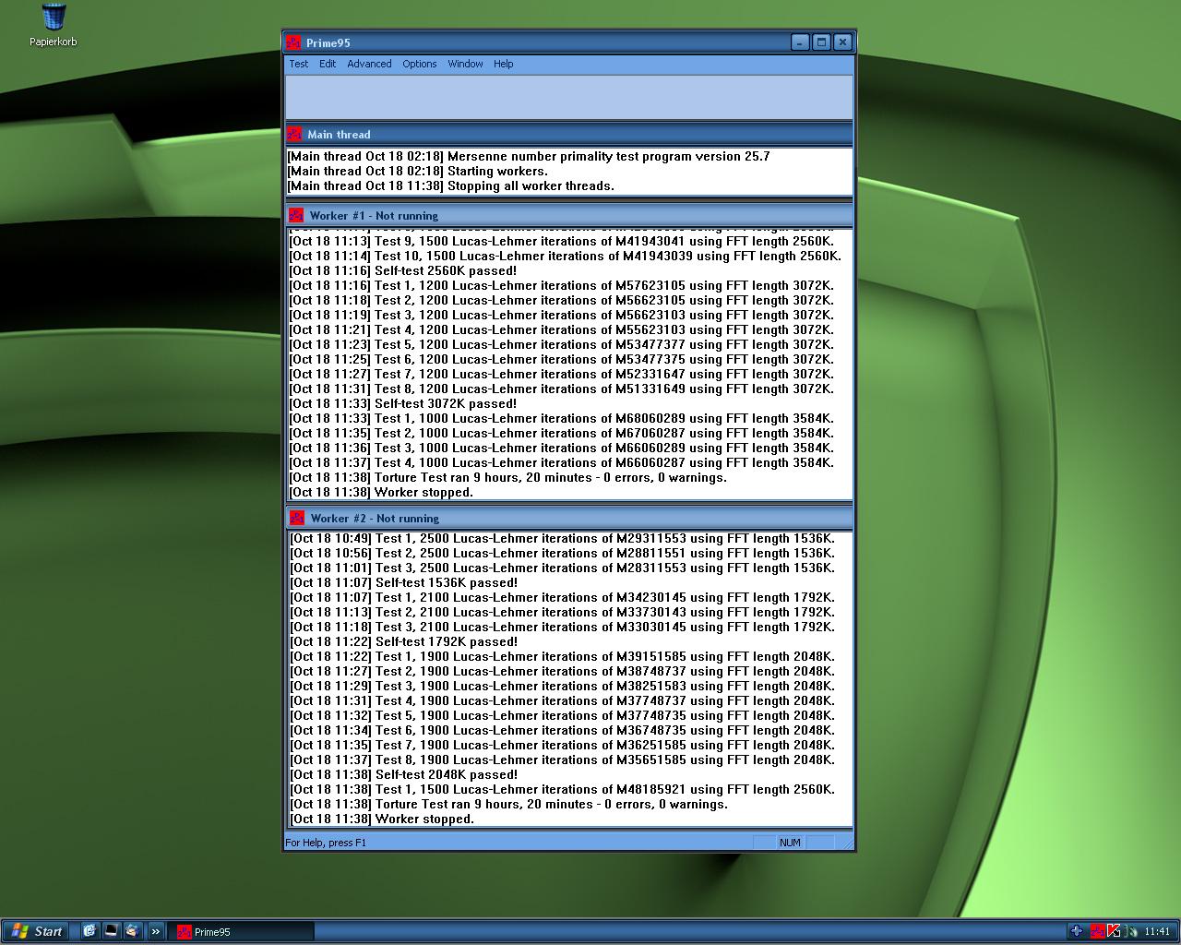Open the Windows Start menu
The image size is (1181, 945).
pyautogui.click(x=35, y=931)
